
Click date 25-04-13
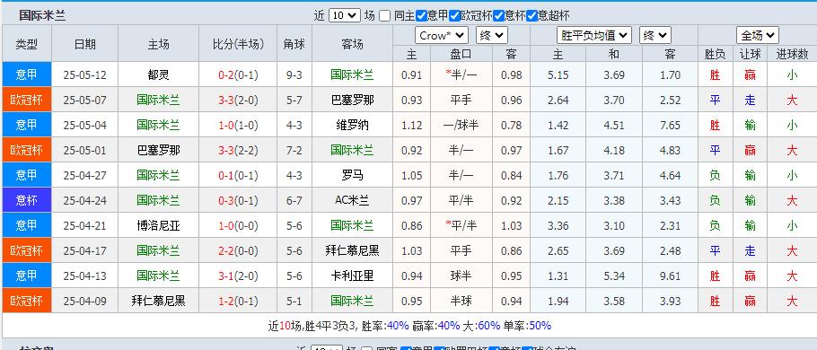85,276
